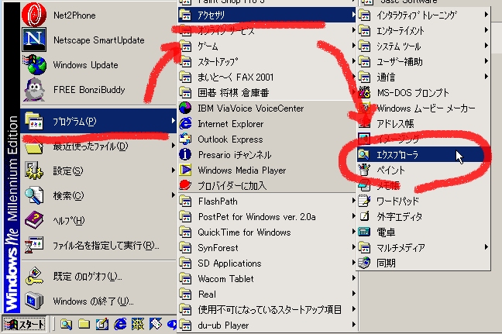Click 同期 synchronize icon
Screen dimensions: 502x334
(364, 263)
